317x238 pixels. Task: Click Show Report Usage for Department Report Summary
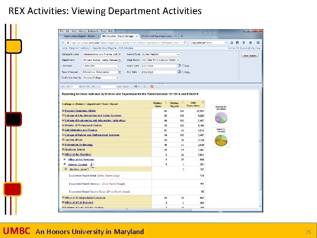point(113,184)
